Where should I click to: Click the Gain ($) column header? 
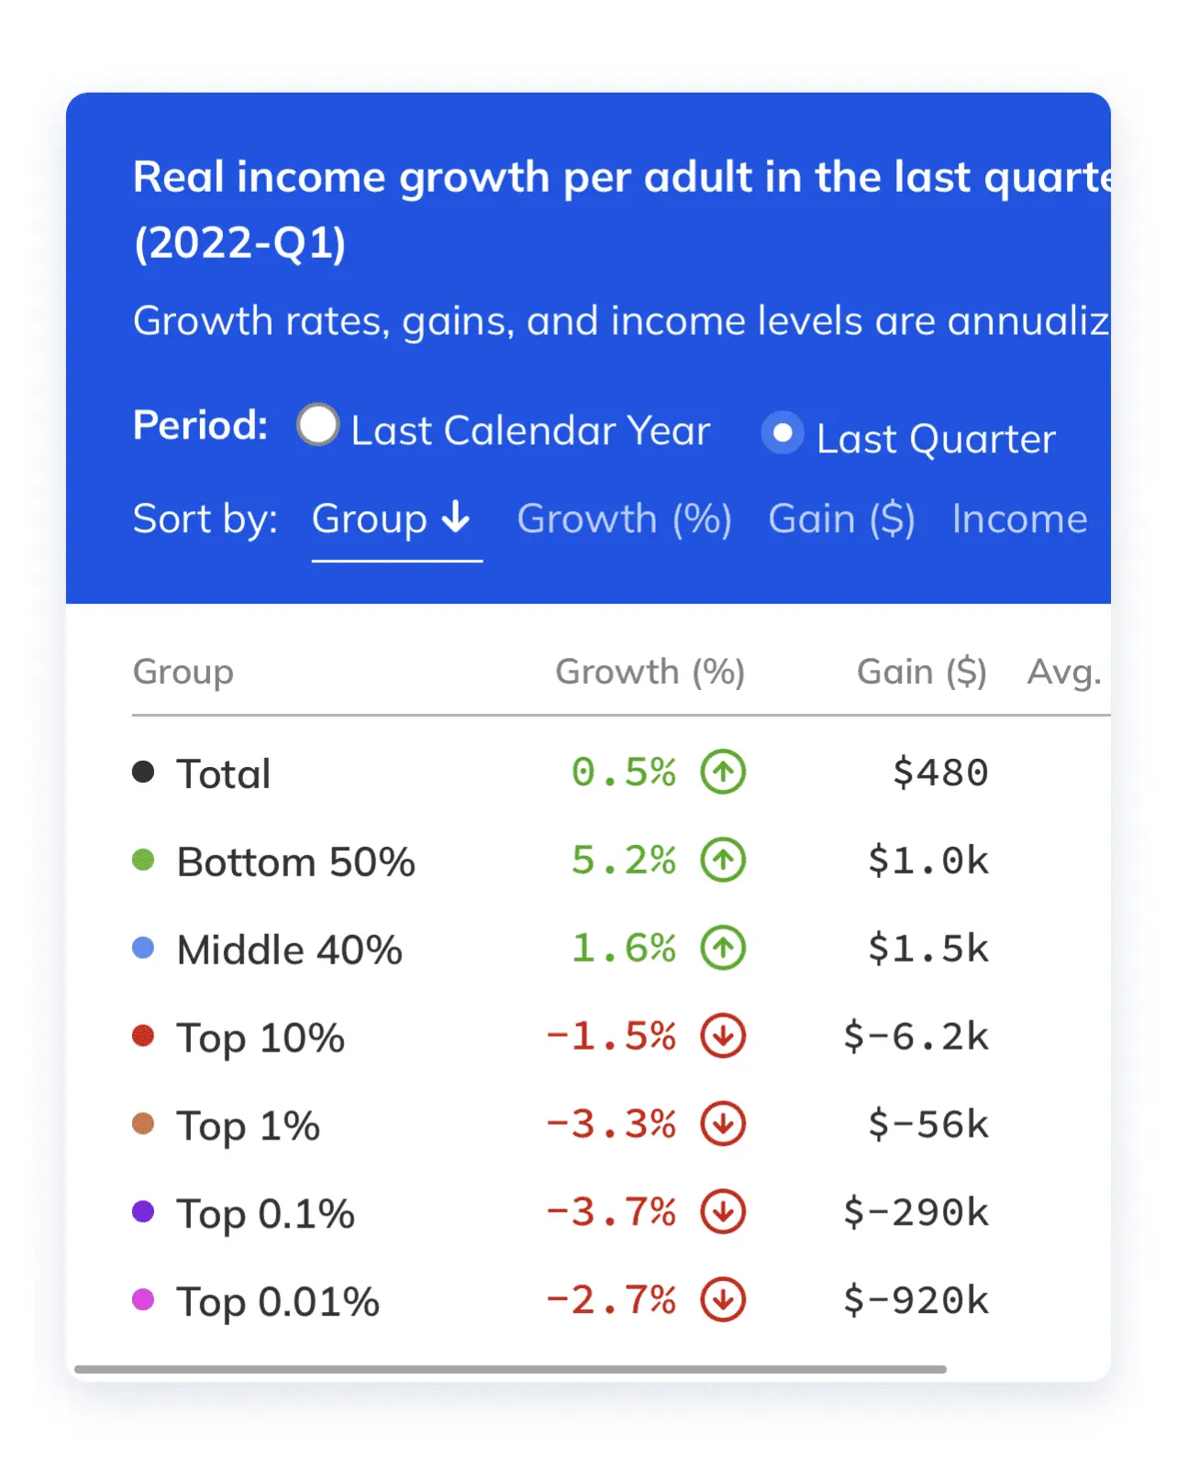(x=921, y=672)
